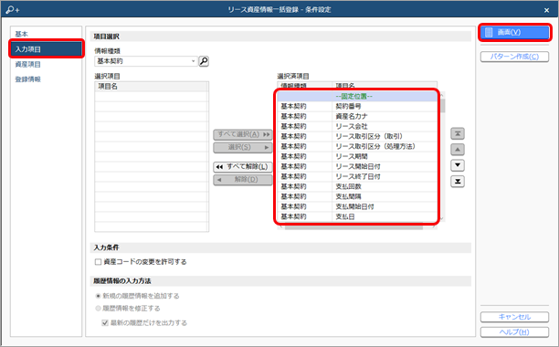Move selected item to bottom icon
559x347 pixels.
point(458,182)
